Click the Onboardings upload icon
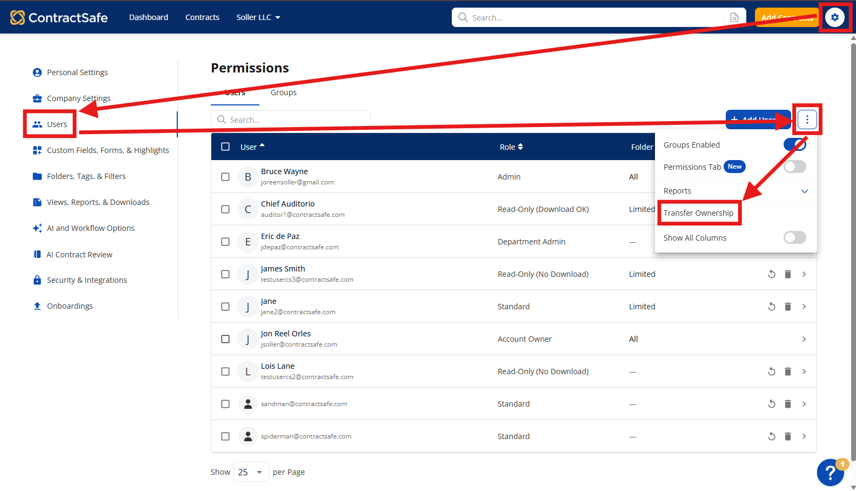Image resolution: width=856 pixels, height=491 pixels. click(37, 306)
